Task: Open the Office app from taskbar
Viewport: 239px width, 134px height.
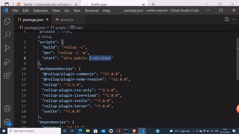Action: [119, 131]
